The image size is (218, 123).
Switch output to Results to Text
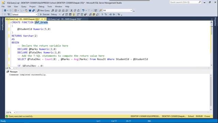(x=90, y=14)
